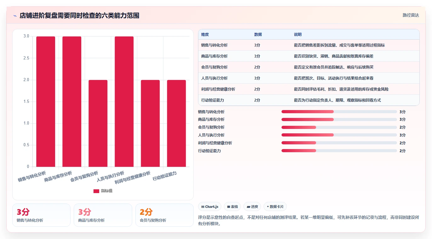Click the 利润与经营健康分析 progress bar
Viewport: 432px width, 239px height.
click(339, 143)
